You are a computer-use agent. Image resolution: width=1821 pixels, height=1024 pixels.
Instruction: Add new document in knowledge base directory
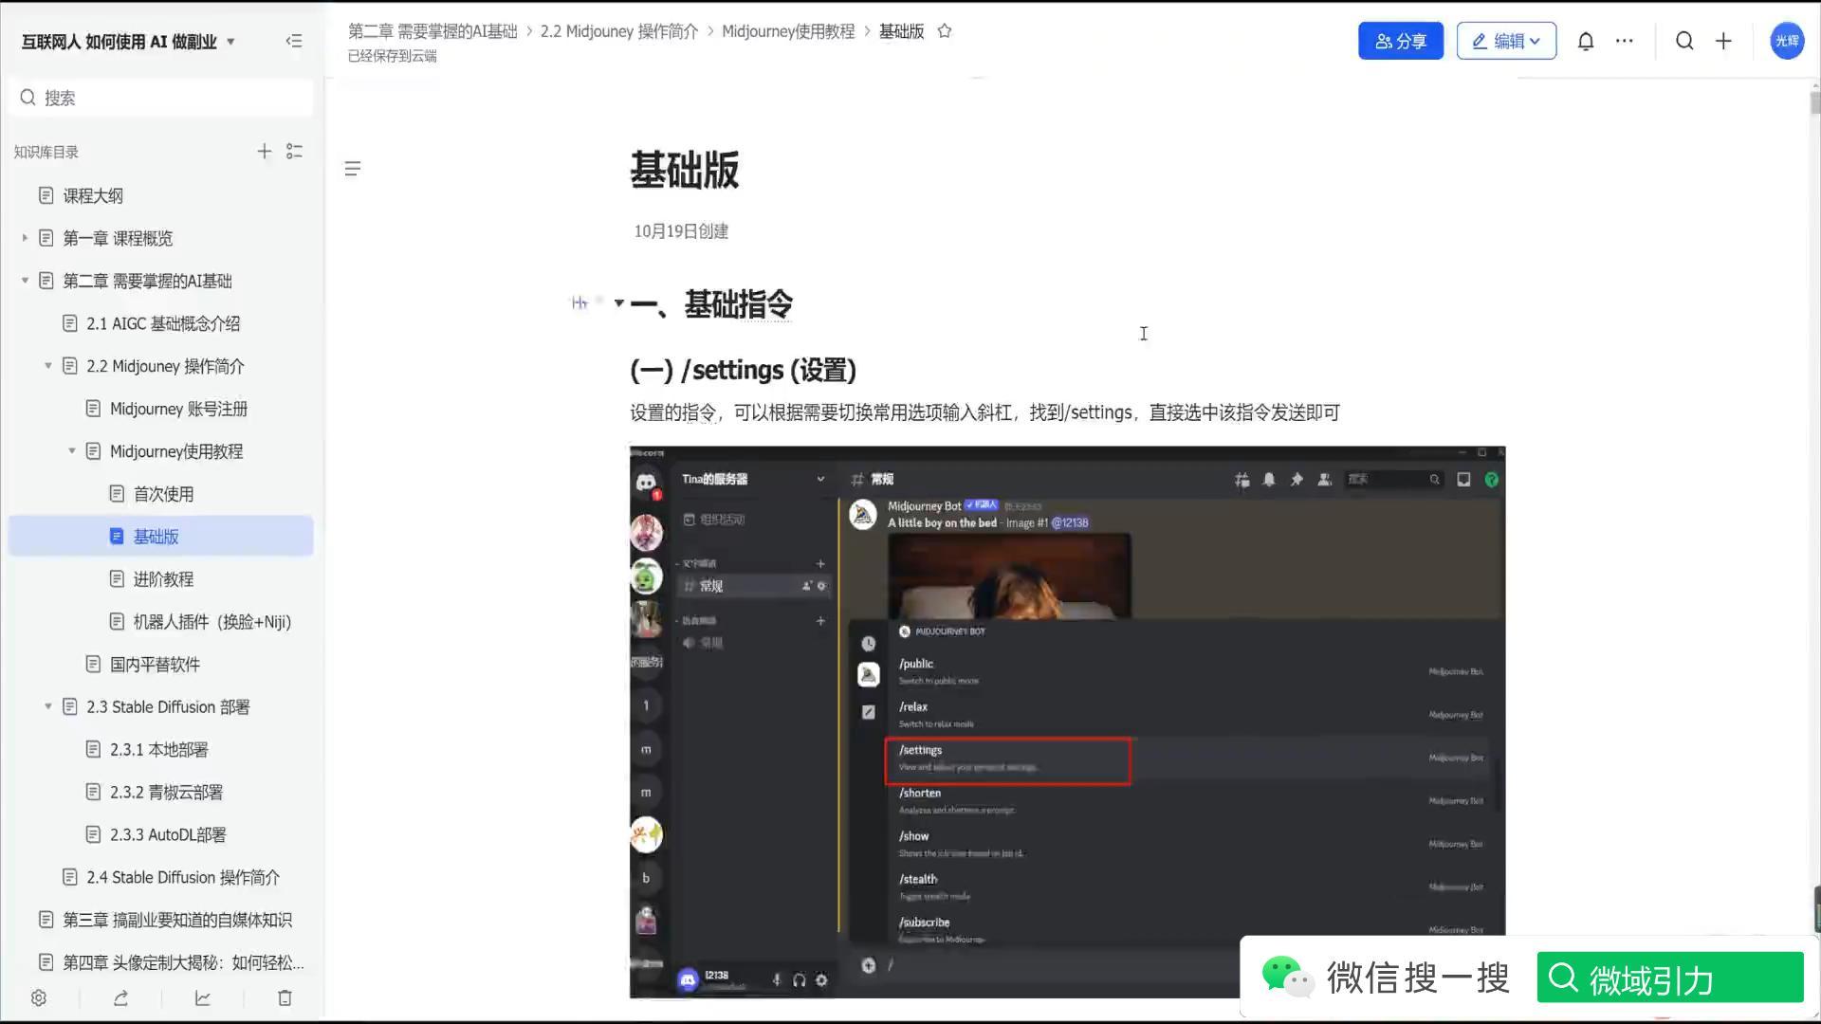tap(265, 152)
